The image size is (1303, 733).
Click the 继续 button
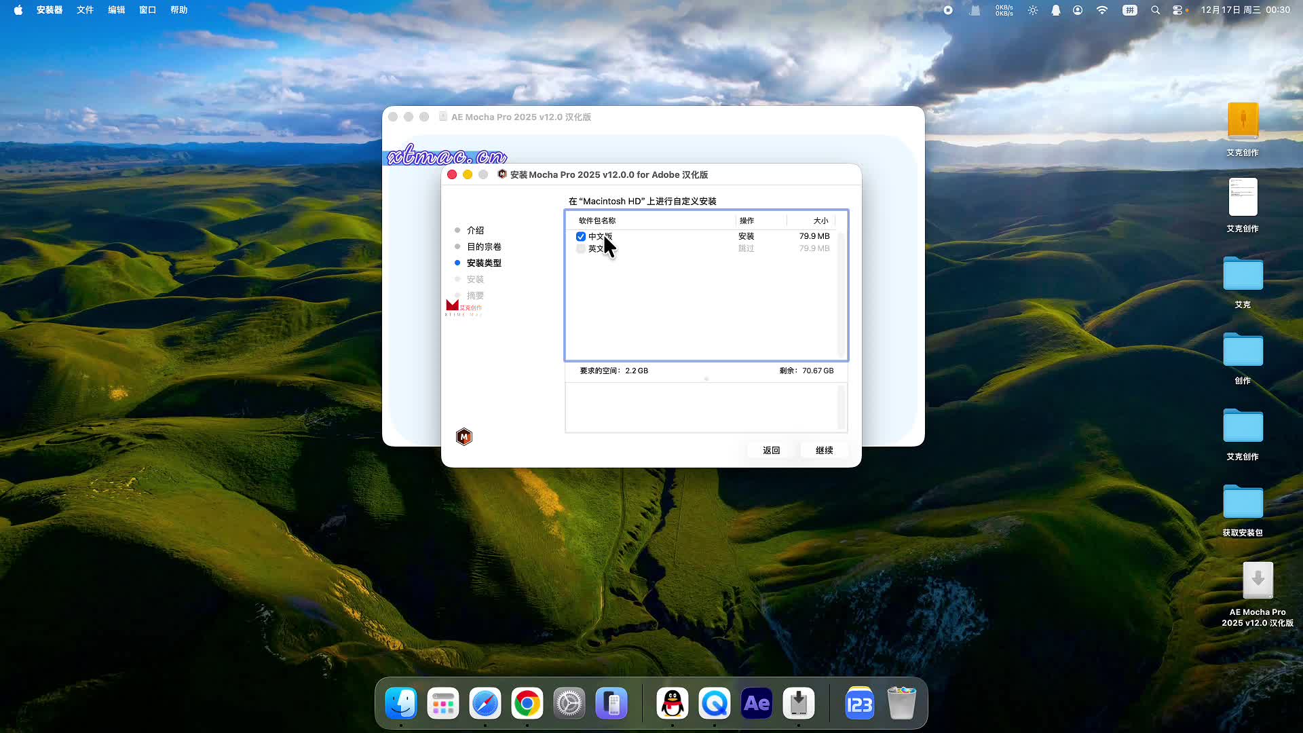click(824, 450)
